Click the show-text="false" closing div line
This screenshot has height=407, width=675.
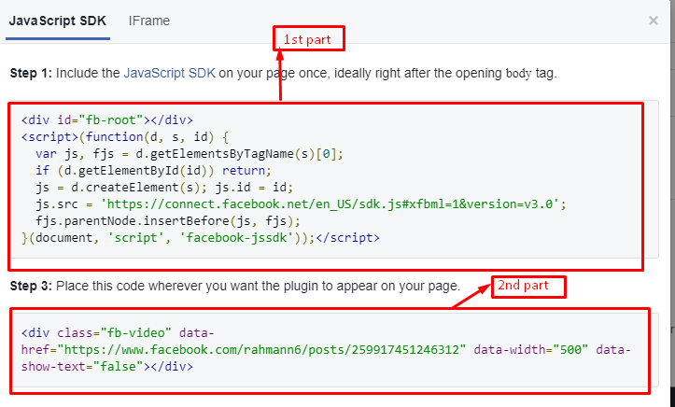[x=107, y=367]
